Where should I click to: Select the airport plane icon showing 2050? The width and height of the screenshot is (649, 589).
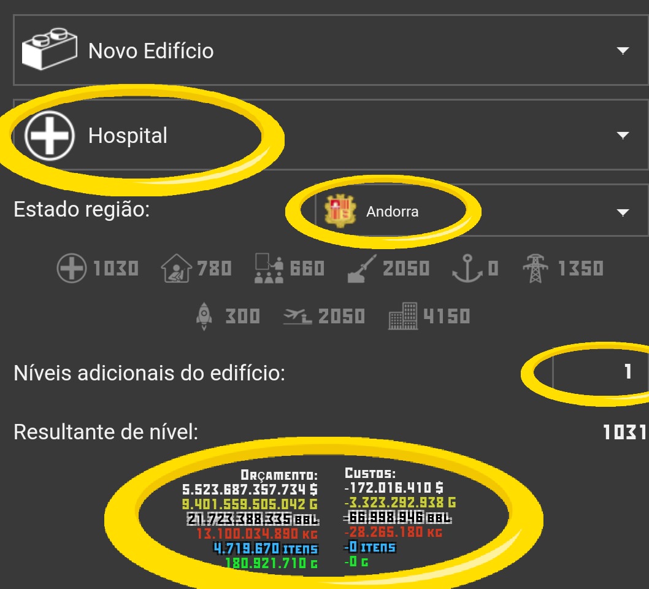pyautogui.click(x=297, y=316)
